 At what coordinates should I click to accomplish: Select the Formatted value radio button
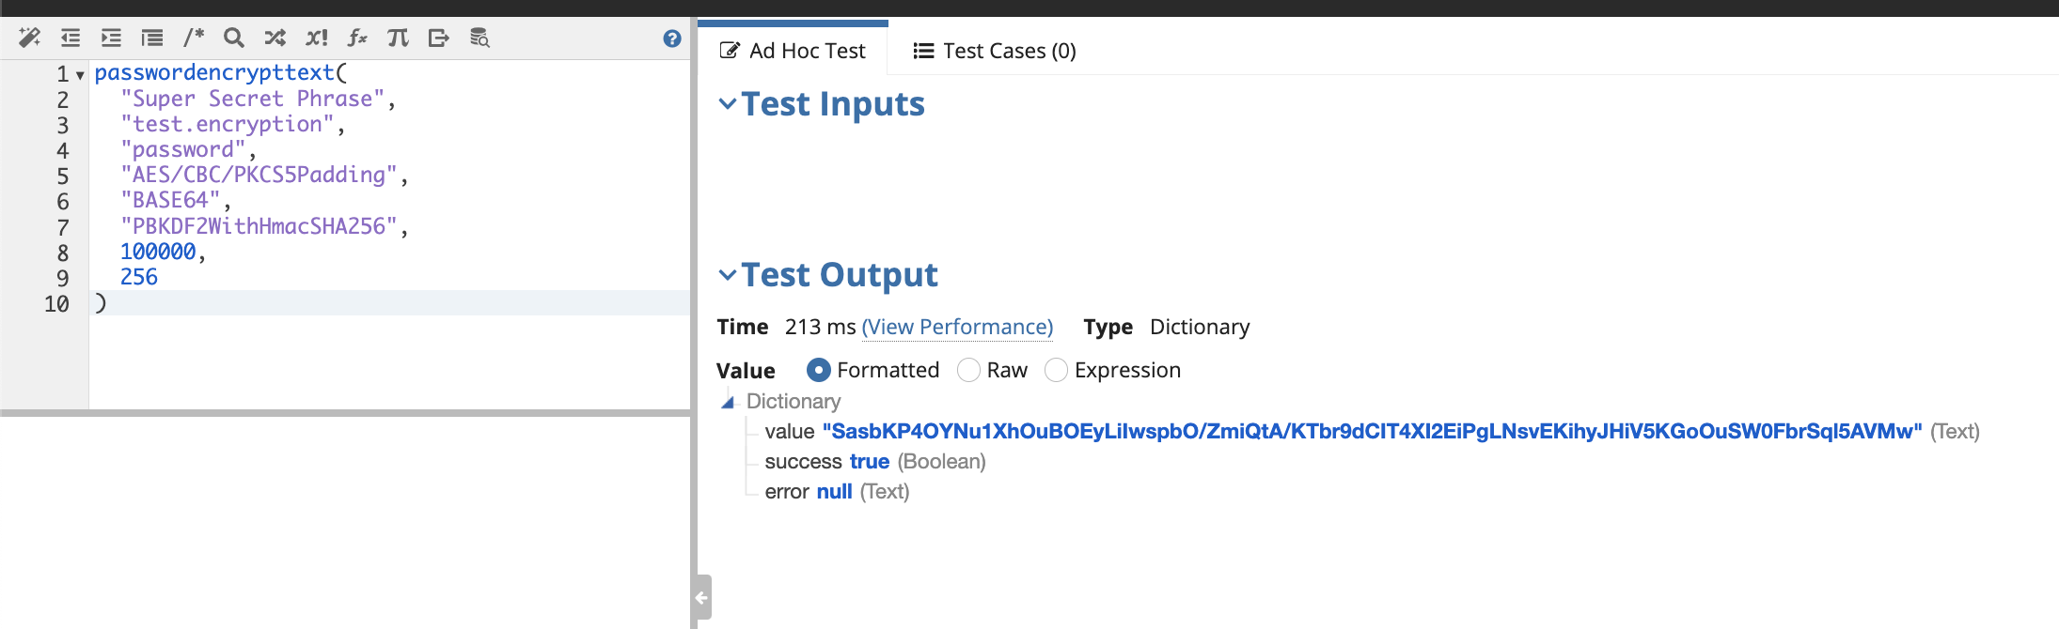(819, 370)
